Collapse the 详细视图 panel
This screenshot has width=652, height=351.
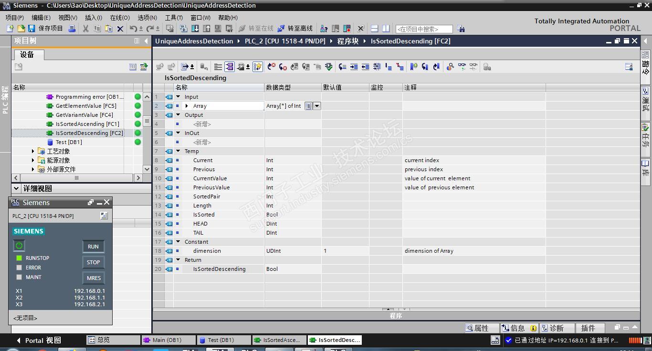click(17, 188)
